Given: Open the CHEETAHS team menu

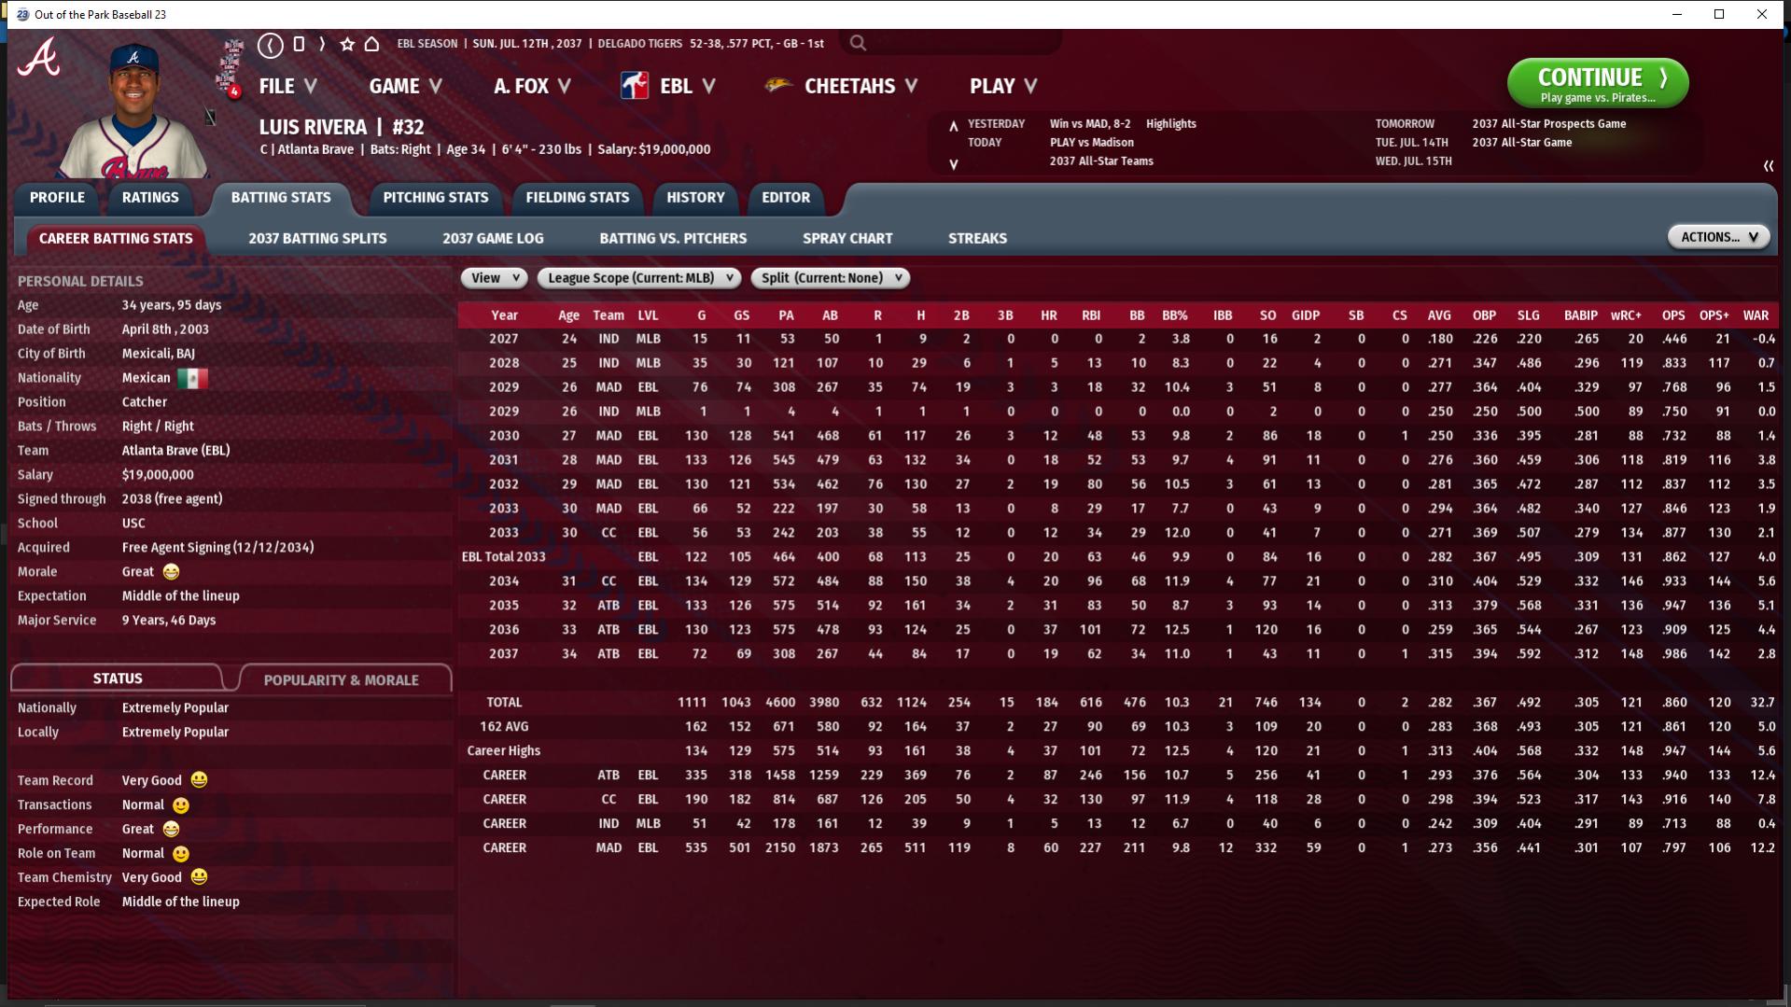Looking at the screenshot, I should 861,86.
